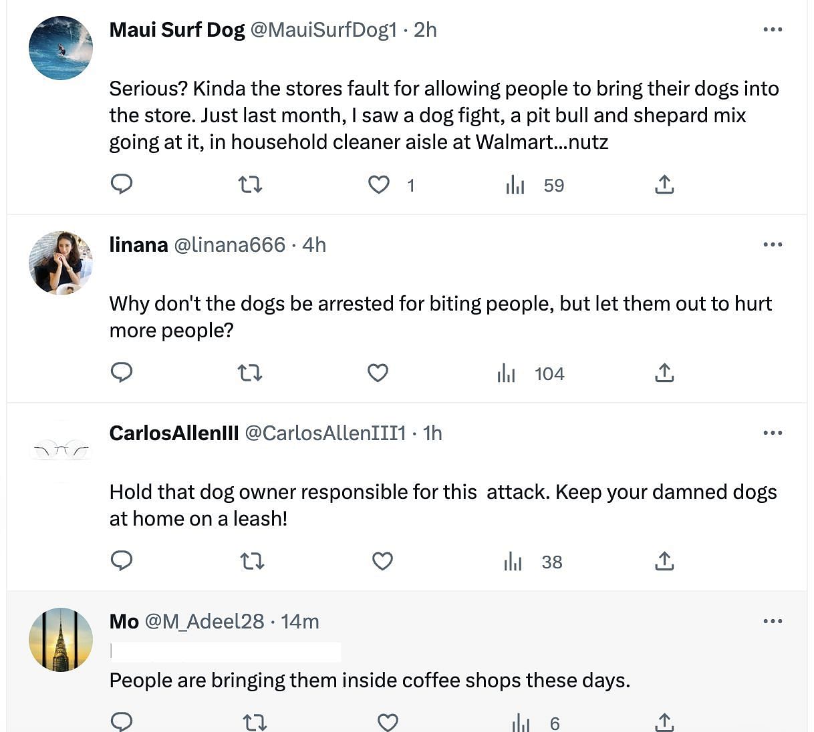
Task: Like linana's tweet
Action: (x=378, y=373)
